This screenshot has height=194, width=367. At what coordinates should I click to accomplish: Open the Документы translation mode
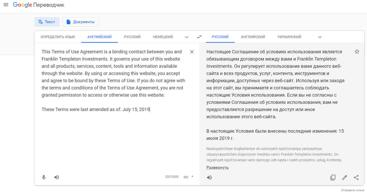[x=81, y=22]
